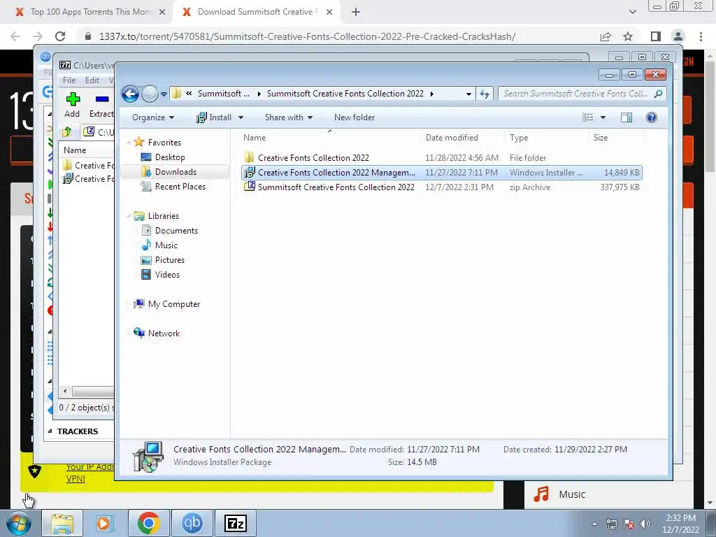716x537 pixels.
Task: Refresh the Explorer folder view
Action: (x=485, y=94)
